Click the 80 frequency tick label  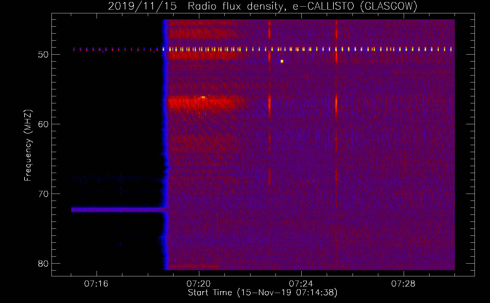(x=43, y=264)
